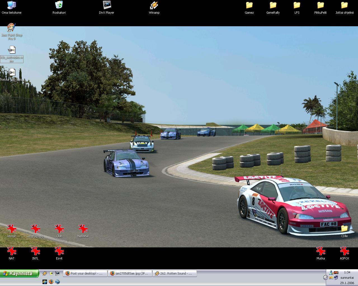Viewport: 358px width, 286px height.
Task: Select the Esvit desktop icon
Action: click(59, 253)
